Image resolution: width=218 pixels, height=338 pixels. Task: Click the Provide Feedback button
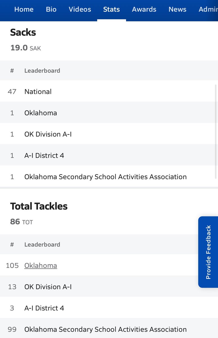point(208,252)
